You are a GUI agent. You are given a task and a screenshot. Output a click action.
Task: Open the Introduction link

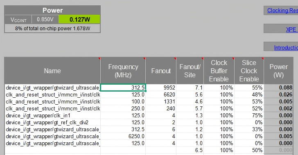point(286,47)
